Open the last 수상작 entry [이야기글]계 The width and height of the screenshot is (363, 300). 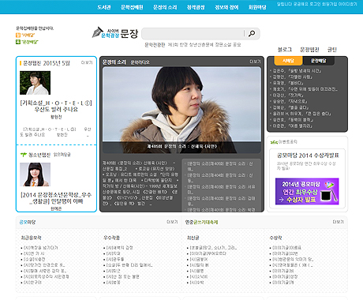tap(283, 283)
